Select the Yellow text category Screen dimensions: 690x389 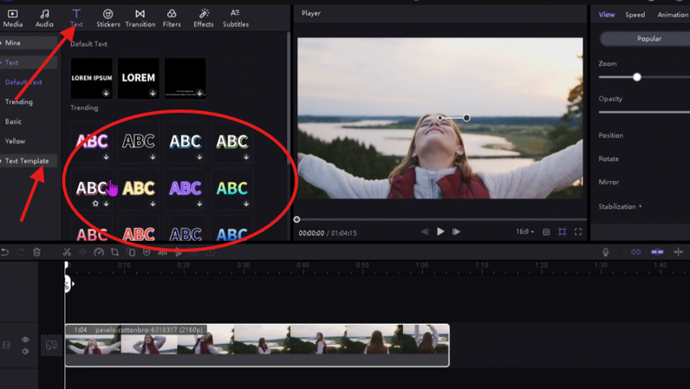coord(15,141)
